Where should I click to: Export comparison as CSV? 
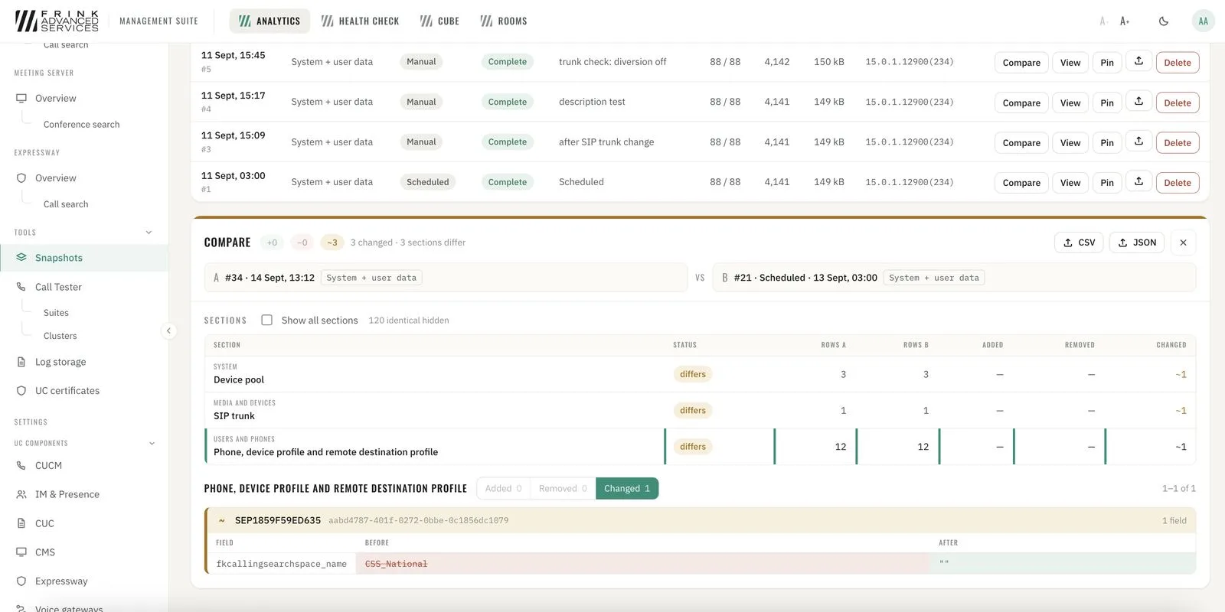(1079, 243)
